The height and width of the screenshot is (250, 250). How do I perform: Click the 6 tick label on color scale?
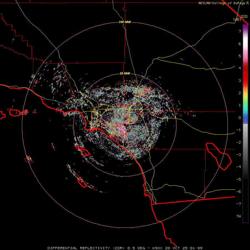(x=240, y=44)
